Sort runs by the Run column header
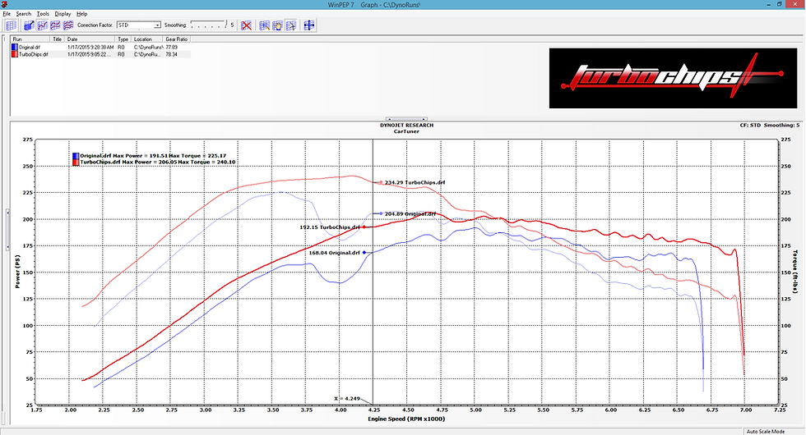The height and width of the screenshot is (435, 806). click(x=30, y=39)
